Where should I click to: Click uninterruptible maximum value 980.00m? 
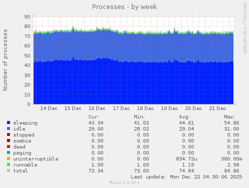tap(231, 159)
